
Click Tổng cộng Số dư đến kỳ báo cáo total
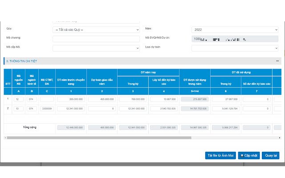click(256, 128)
